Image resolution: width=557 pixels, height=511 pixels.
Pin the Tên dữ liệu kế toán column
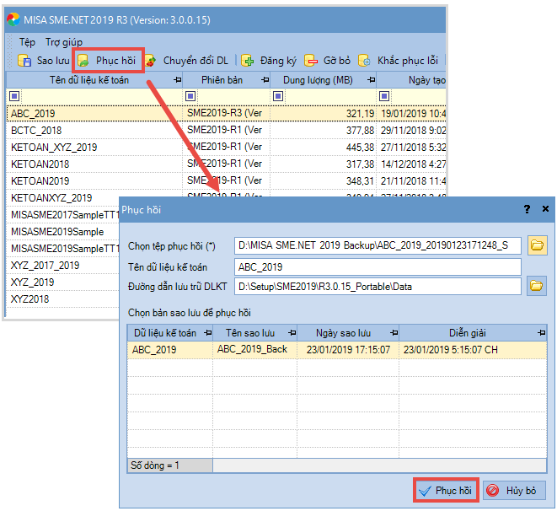point(177,80)
